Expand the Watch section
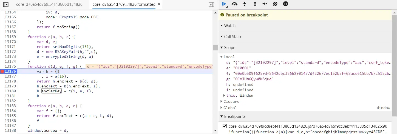 tap(230, 26)
